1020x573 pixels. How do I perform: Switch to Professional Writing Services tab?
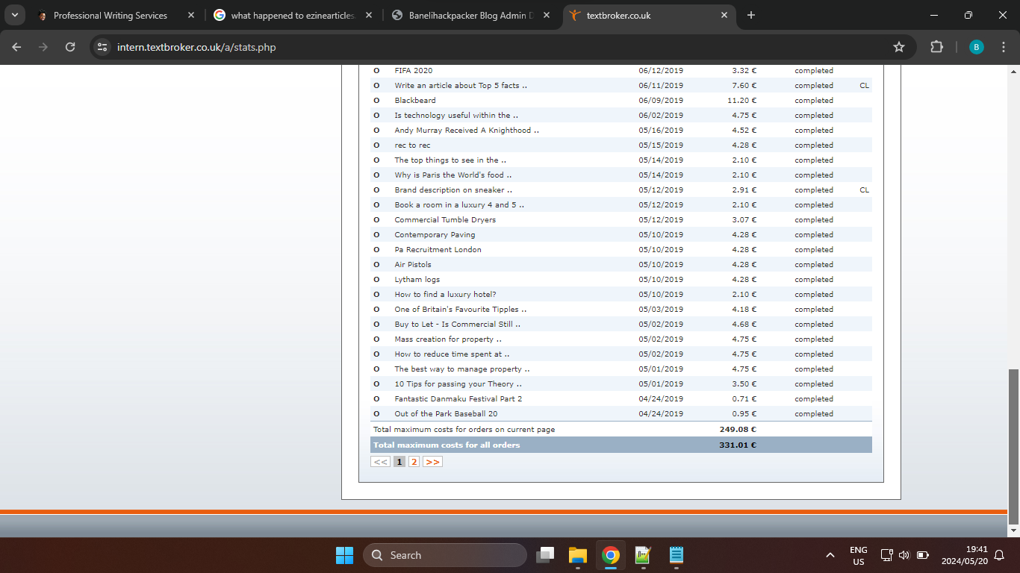pos(111,15)
